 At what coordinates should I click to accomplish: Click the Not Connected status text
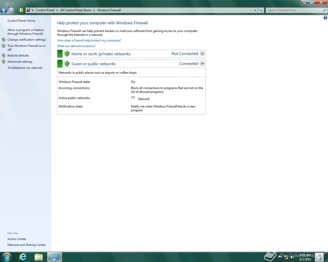point(185,54)
